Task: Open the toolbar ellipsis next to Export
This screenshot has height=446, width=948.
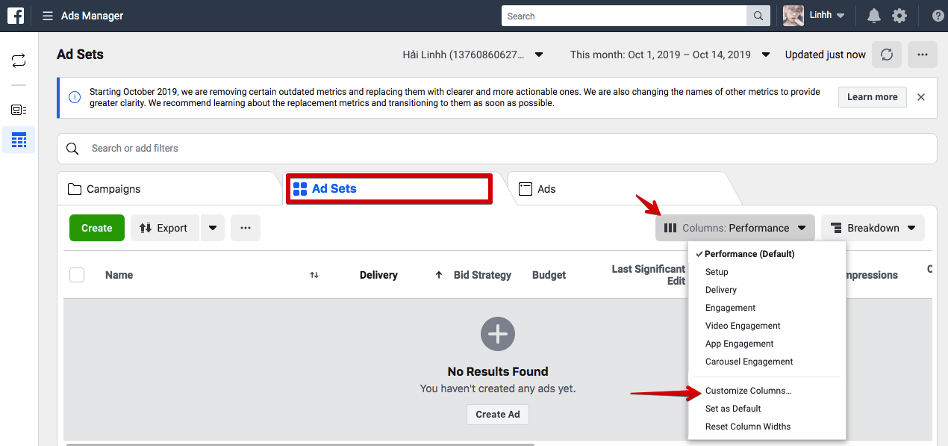Action: pos(246,228)
